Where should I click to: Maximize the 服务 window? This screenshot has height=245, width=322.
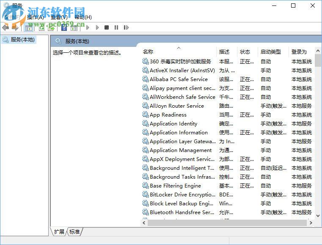tap(293, 5)
